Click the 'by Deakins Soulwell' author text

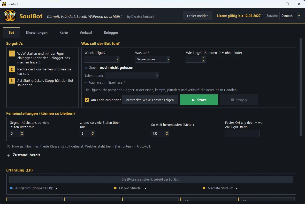click(x=141, y=17)
